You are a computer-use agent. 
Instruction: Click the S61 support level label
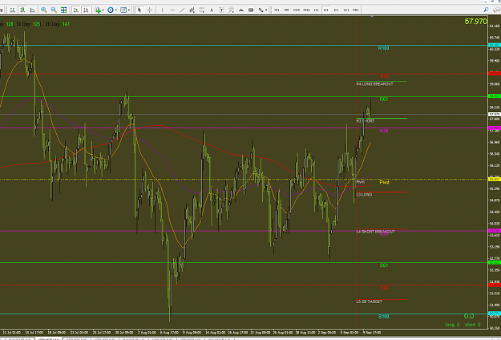click(x=384, y=265)
